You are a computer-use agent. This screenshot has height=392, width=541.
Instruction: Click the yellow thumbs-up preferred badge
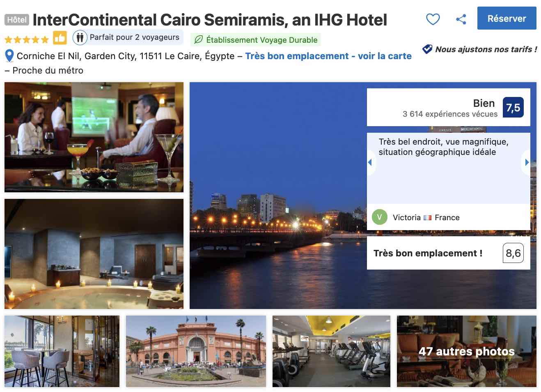tap(60, 38)
